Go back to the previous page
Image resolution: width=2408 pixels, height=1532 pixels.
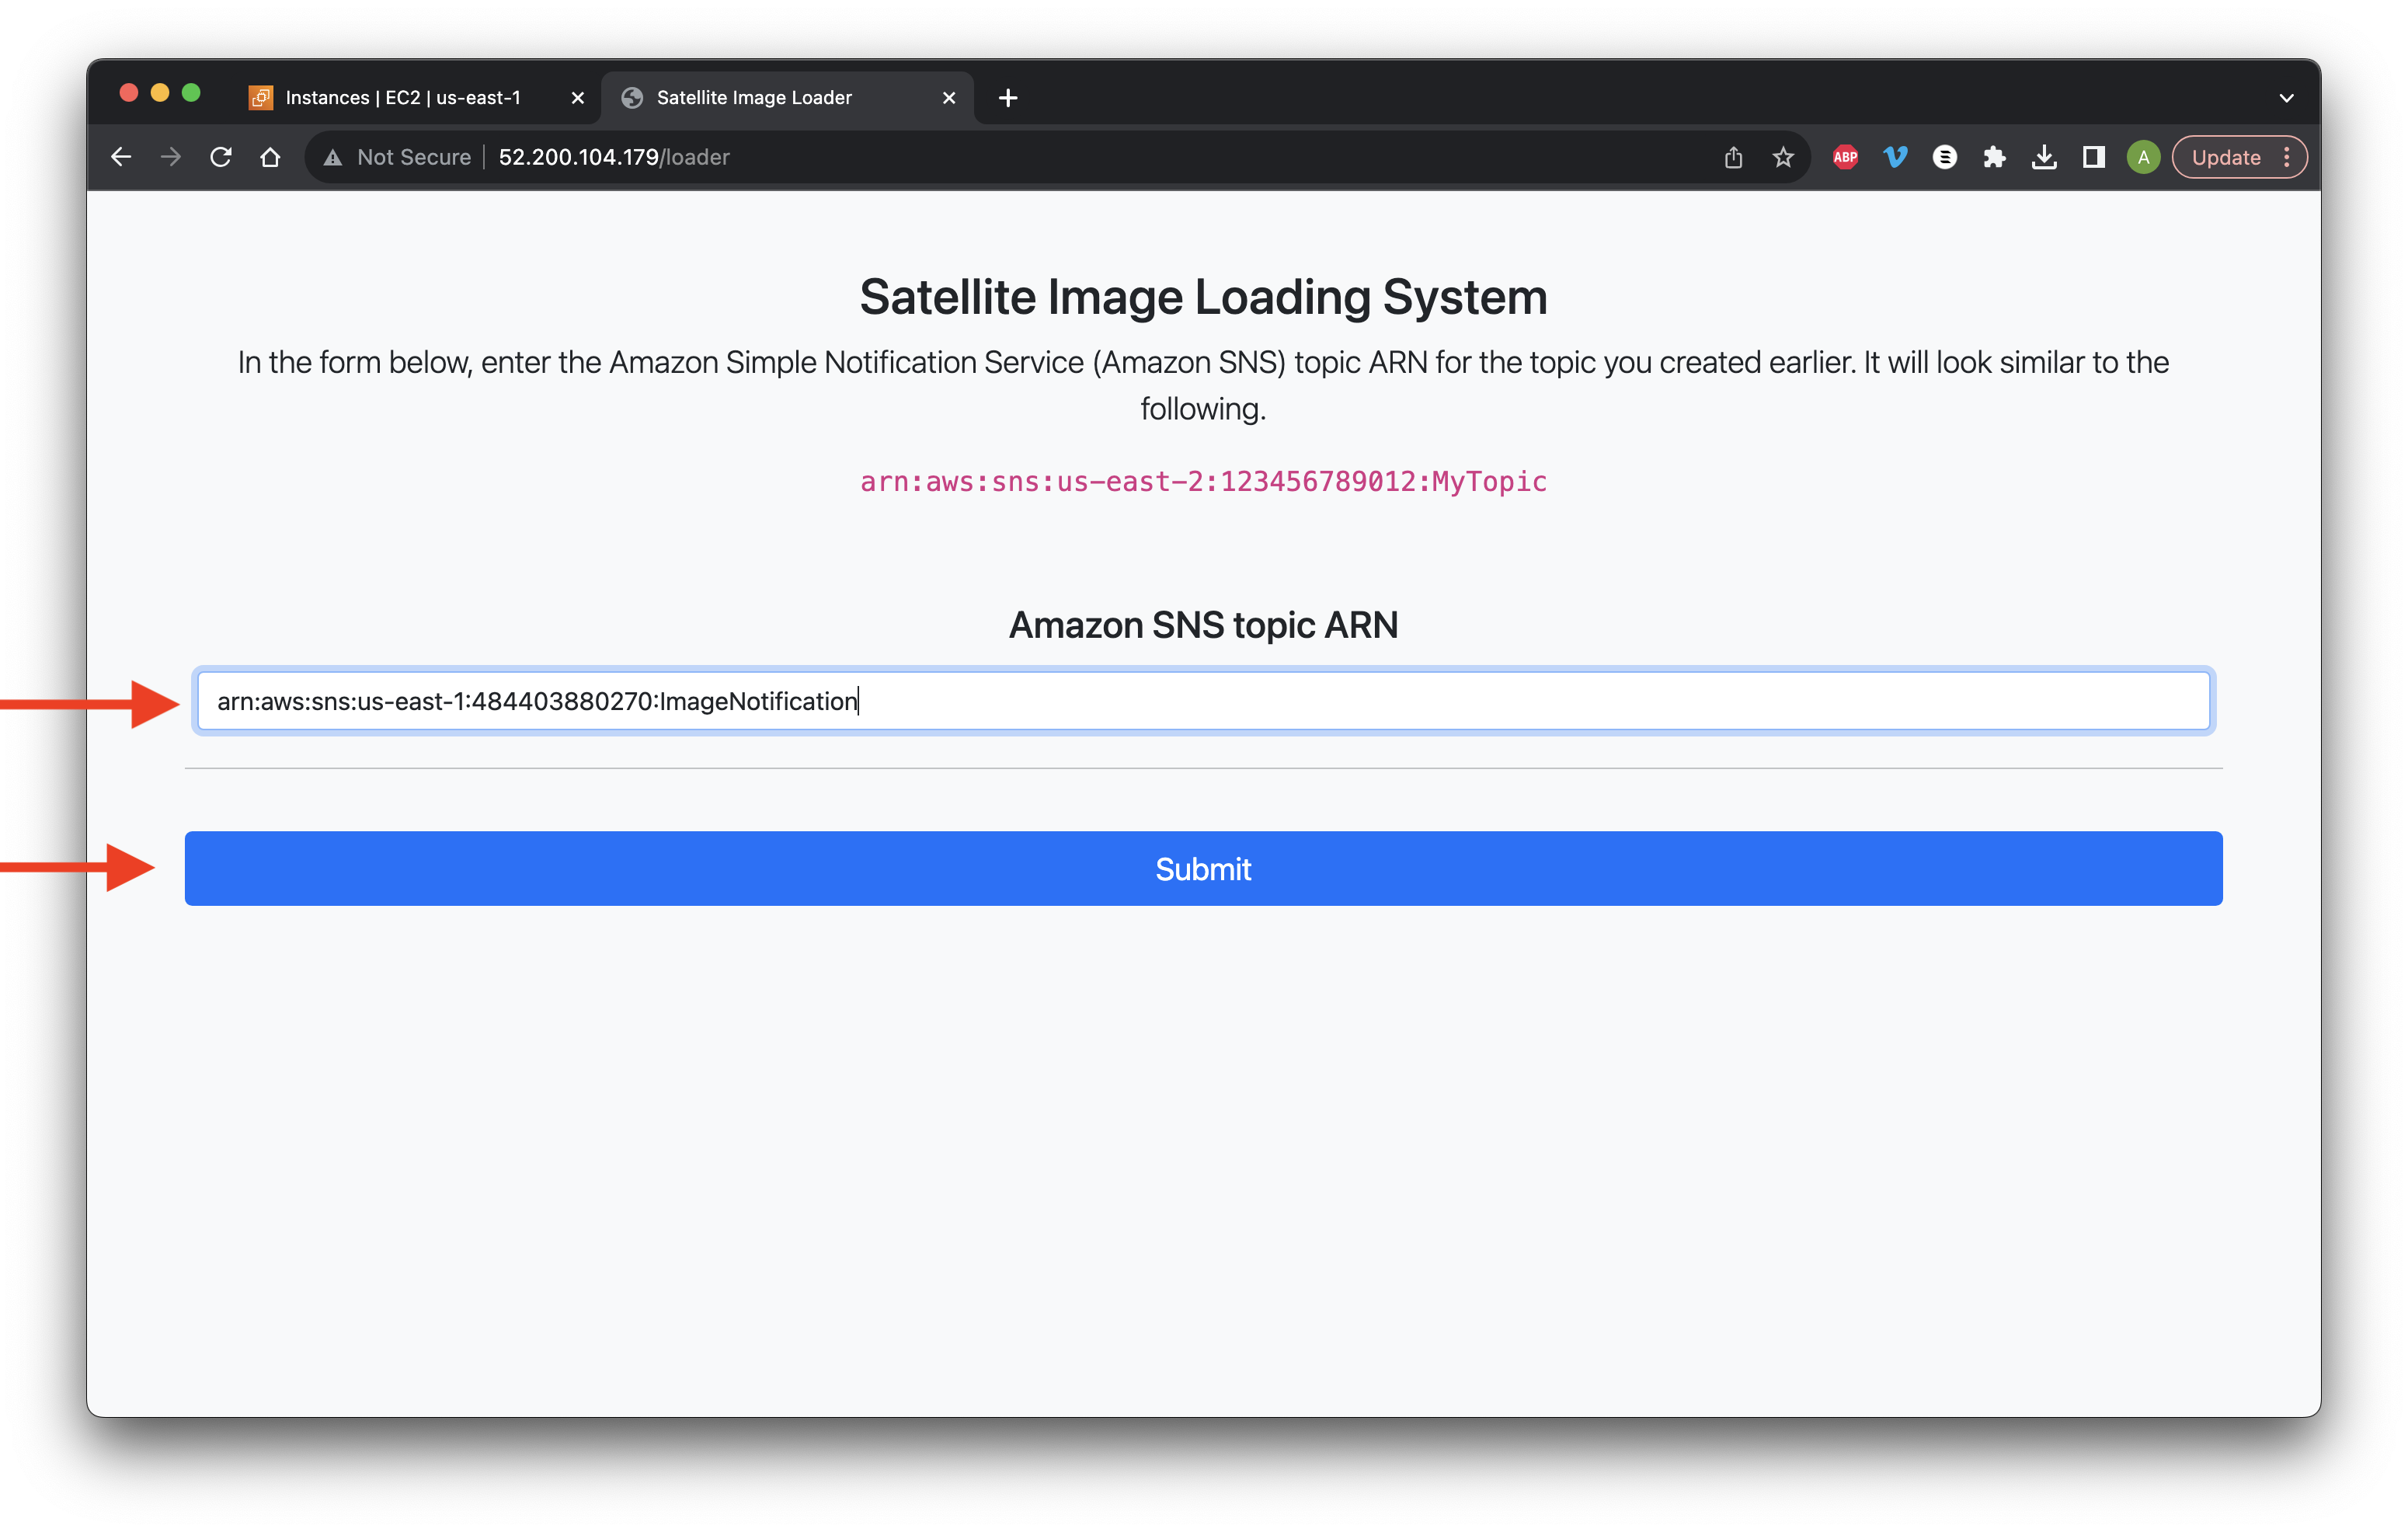121,157
